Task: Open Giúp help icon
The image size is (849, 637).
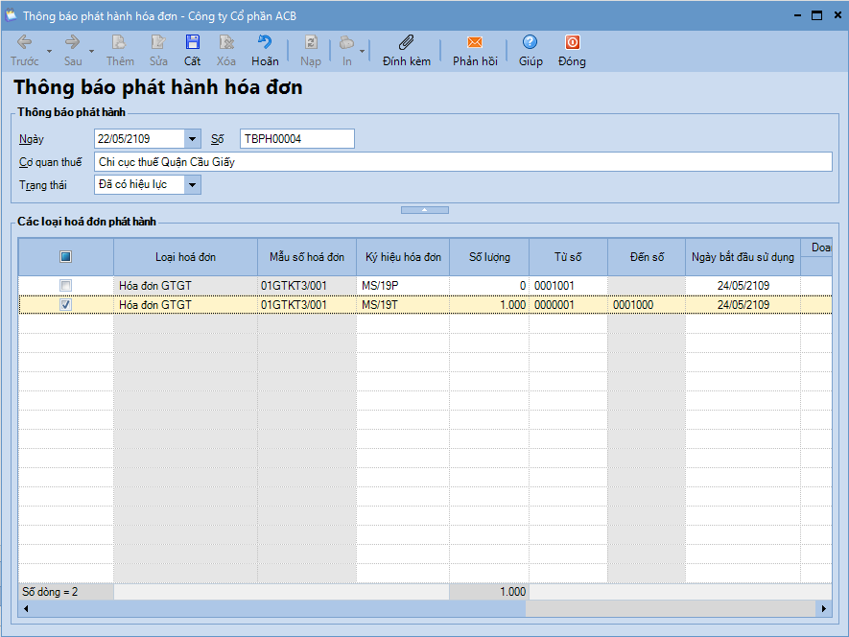Action: tap(531, 43)
